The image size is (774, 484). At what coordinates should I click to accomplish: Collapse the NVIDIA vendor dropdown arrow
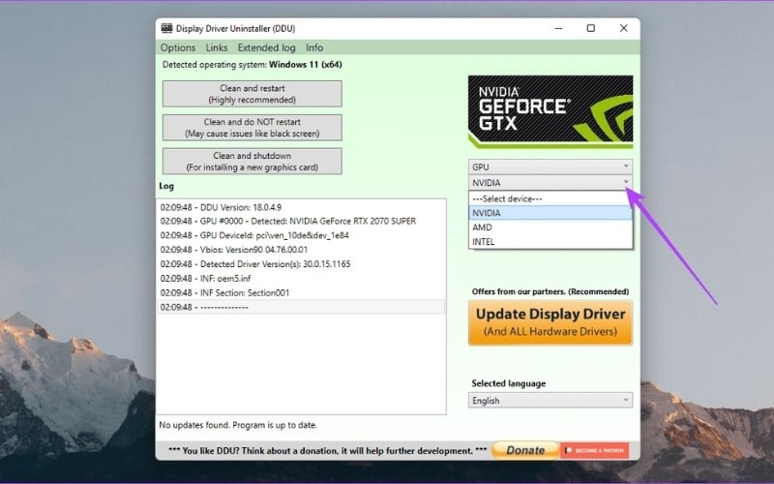626,182
